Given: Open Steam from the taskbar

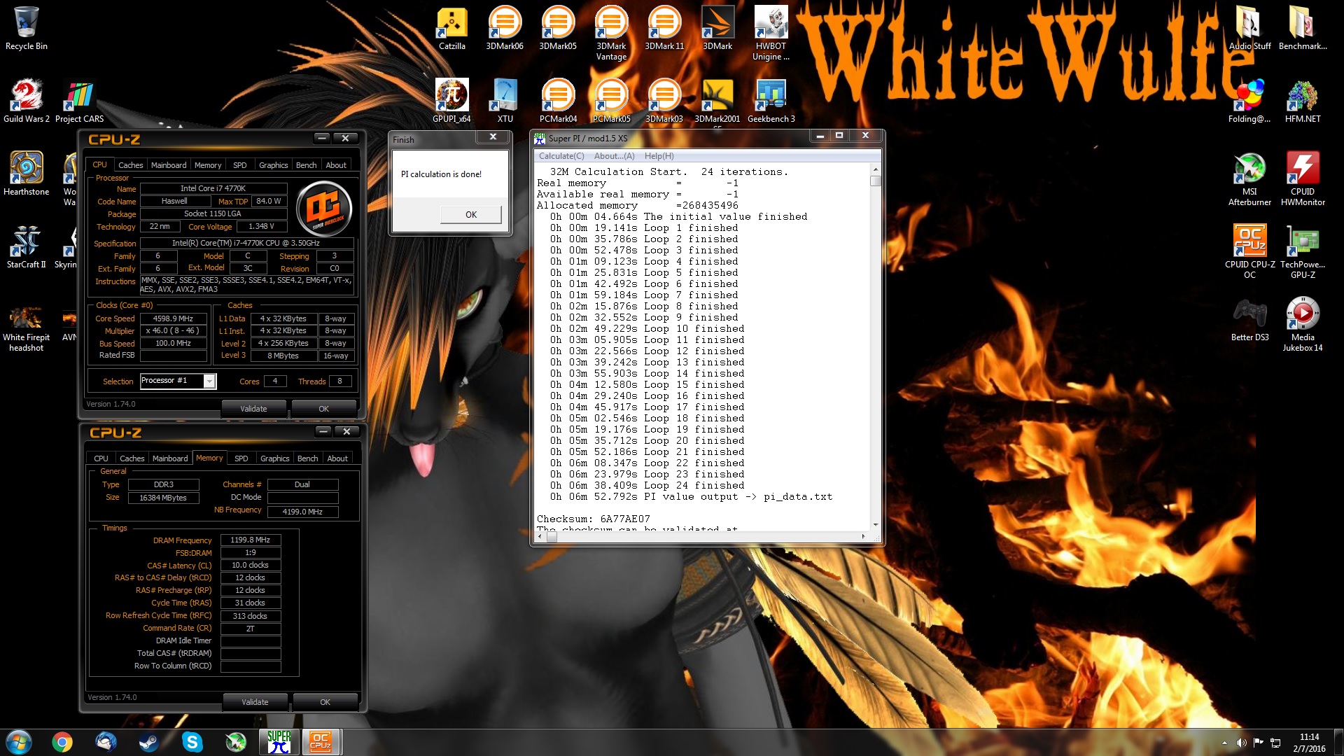Looking at the screenshot, I should coord(148,741).
